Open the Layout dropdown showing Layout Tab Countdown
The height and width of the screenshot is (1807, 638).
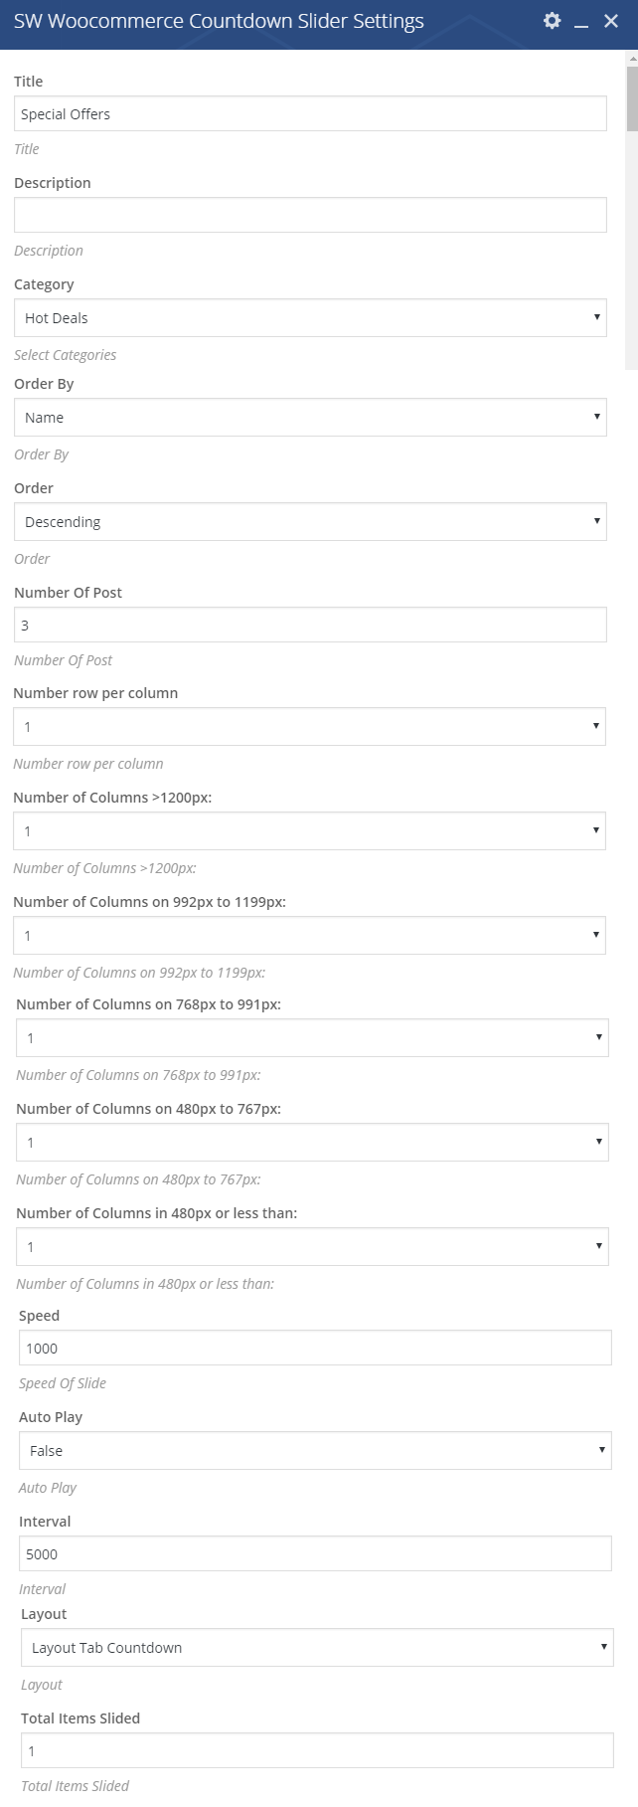[x=317, y=1648]
